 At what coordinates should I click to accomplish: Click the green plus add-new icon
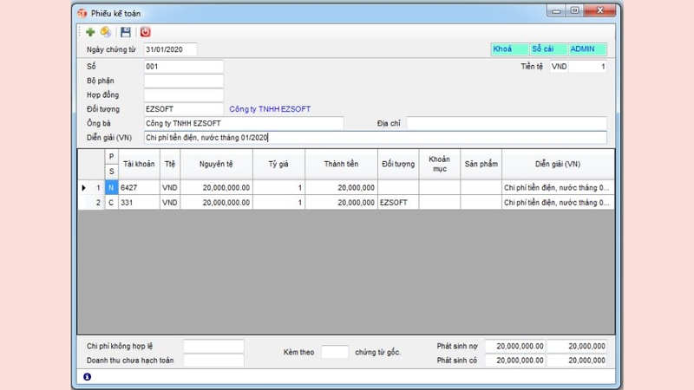(90, 32)
